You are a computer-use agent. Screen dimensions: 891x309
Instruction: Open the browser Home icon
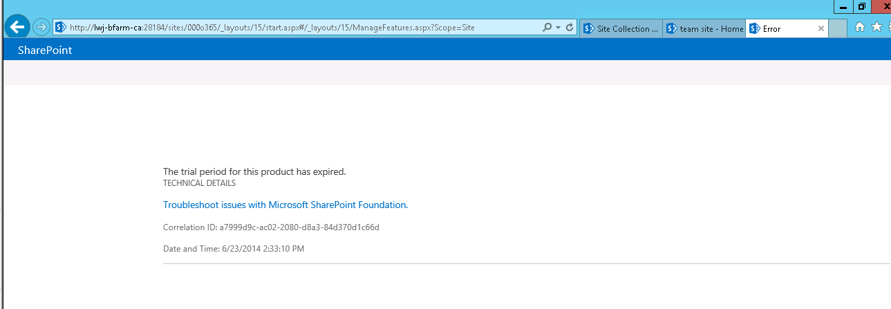860,27
